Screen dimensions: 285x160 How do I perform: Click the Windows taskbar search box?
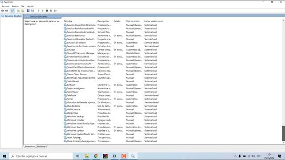point(41,156)
